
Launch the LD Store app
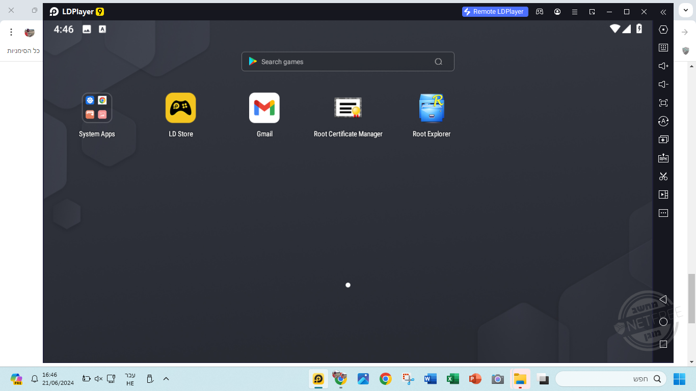tap(181, 108)
